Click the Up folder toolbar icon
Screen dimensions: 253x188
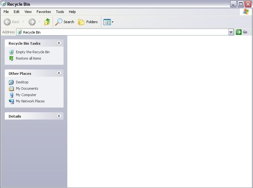pyautogui.click(x=47, y=22)
